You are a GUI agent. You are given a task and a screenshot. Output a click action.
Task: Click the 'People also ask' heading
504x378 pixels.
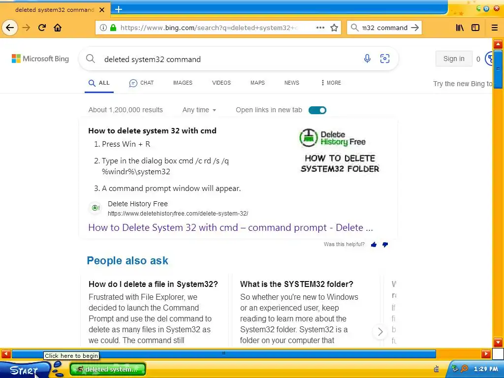127,260
